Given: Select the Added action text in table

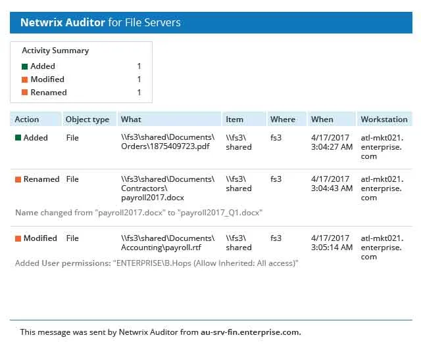Looking at the screenshot, I should tap(36, 138).
